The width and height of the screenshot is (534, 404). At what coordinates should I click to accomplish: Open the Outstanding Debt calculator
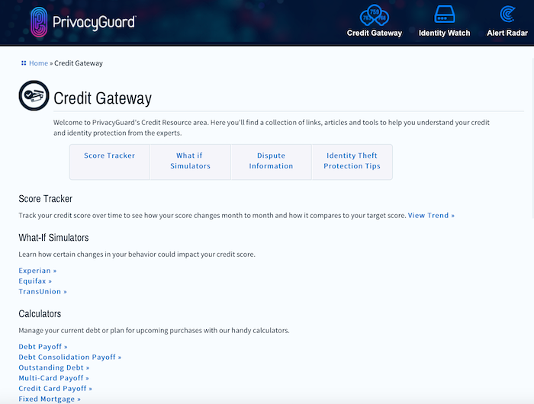54,368
